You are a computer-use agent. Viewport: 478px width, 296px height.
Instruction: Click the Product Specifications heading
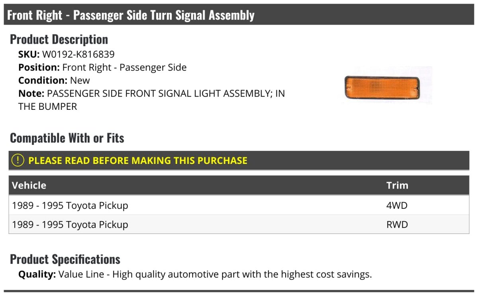(x=65, y=259)
